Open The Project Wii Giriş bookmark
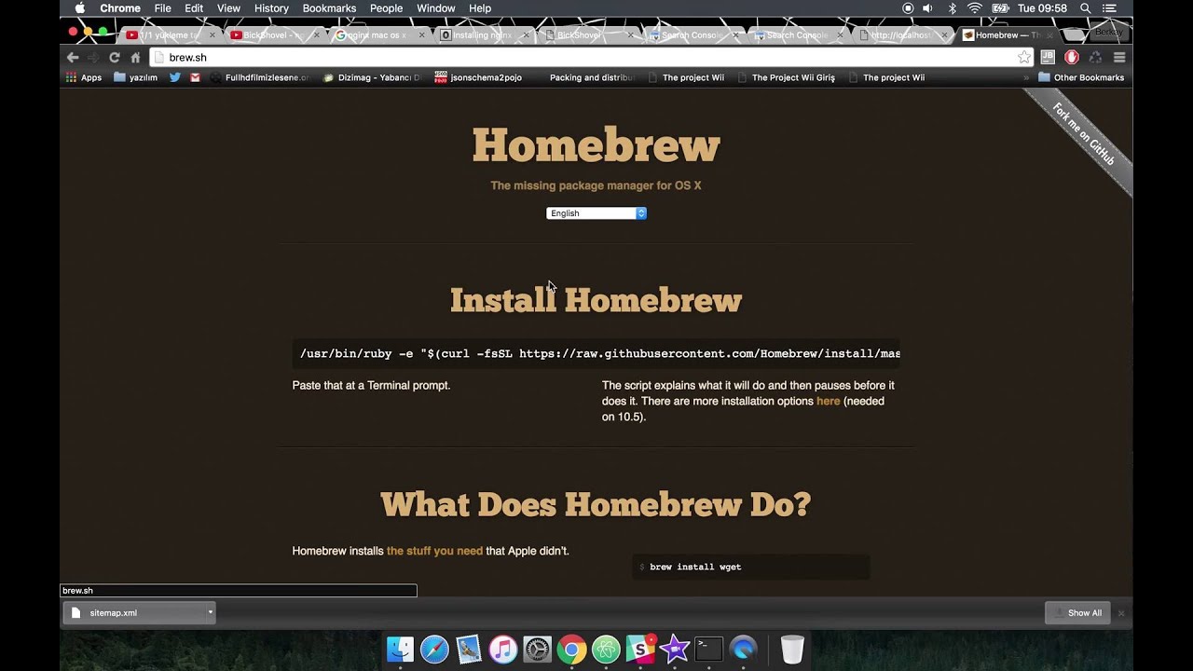Image resolution: width=1193 pixels, height=671 pixels. tap(786, 77)
